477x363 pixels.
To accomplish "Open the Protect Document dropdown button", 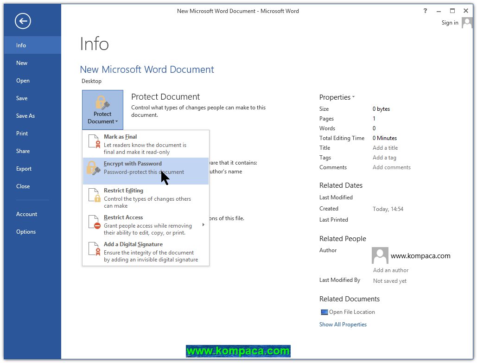I will coord(102,110).
